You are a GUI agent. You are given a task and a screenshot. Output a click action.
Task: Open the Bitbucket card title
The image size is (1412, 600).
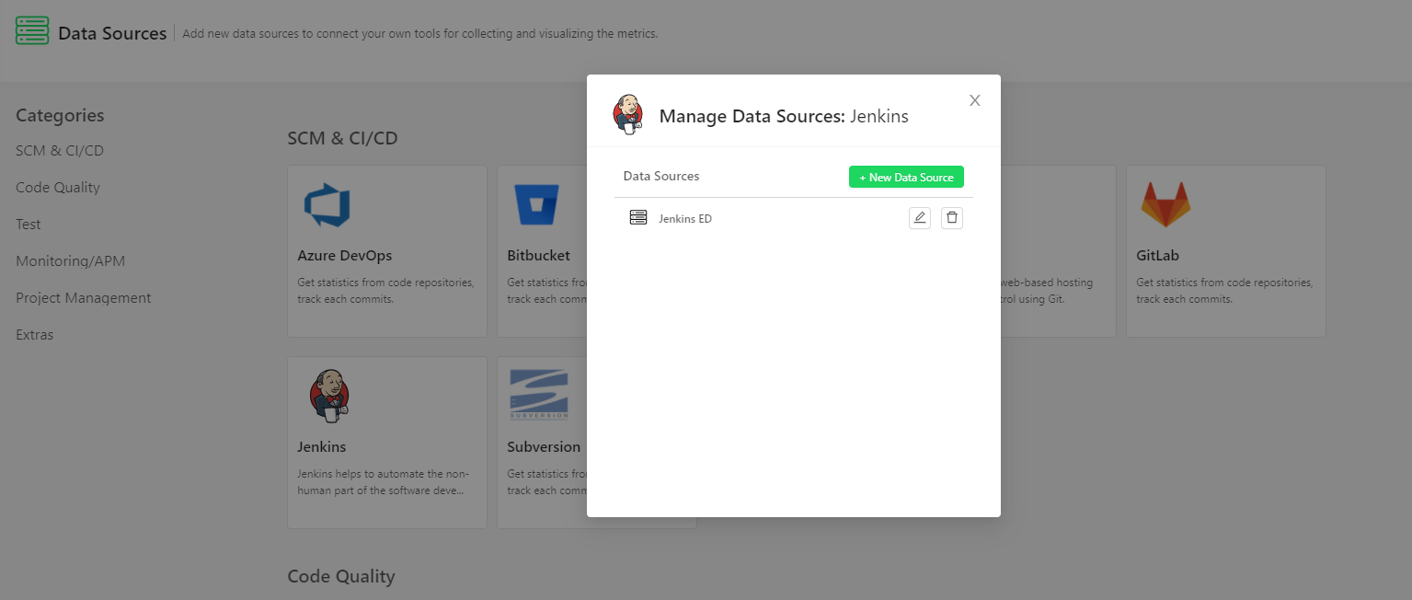[539, 256]
